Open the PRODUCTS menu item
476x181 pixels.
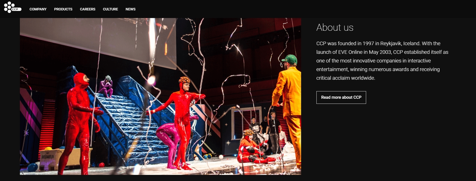(x=63, y=9)
